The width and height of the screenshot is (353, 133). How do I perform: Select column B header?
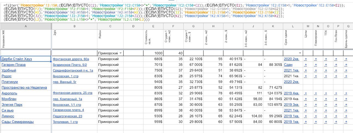[74, 26]
